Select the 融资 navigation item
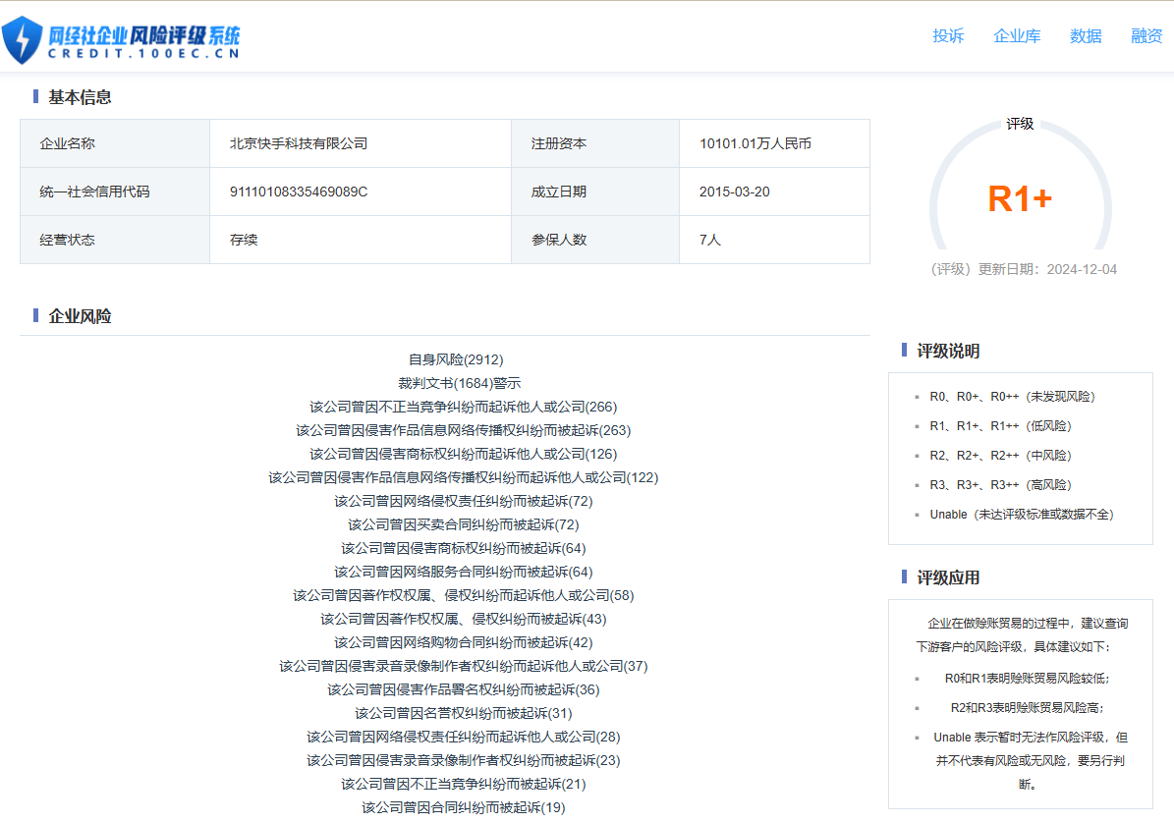Image resolution: width=1174 pixels, height=823 pixels. pyautogui.click(x=1146, y=36)
